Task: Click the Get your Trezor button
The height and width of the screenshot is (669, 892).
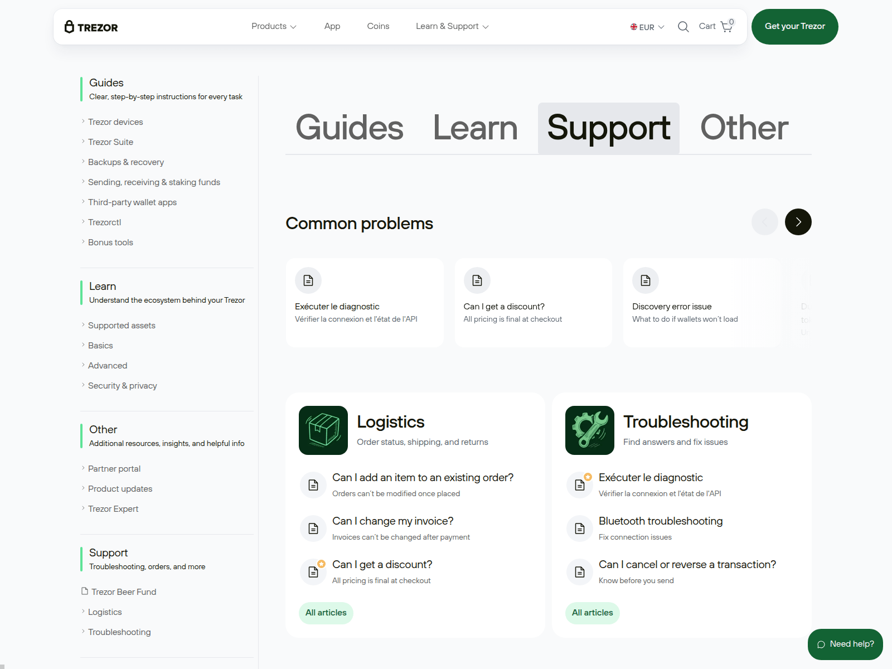Action: 794,26
